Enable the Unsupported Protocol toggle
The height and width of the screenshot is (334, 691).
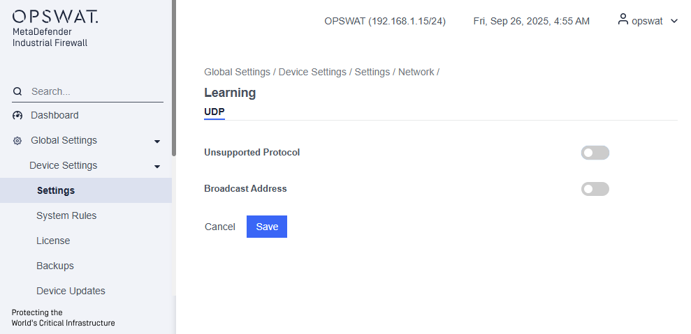(595, 153)
